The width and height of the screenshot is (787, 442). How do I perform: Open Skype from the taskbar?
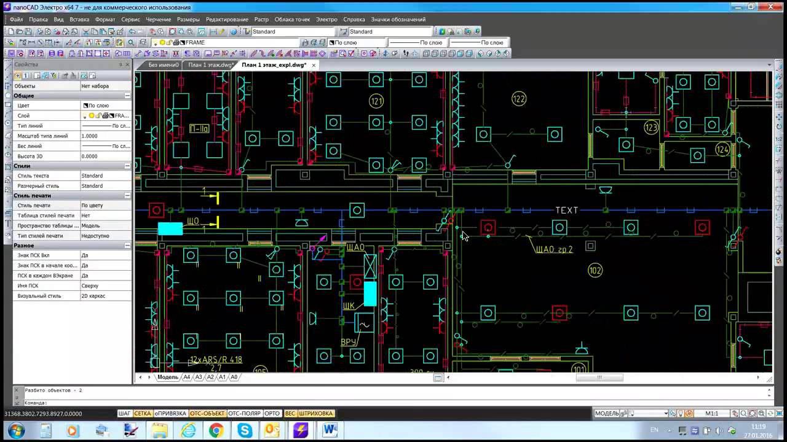pos(244,430)
